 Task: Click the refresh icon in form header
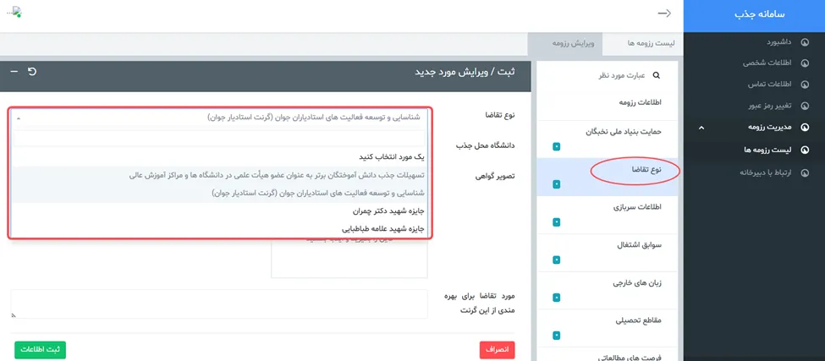(x=32, y=72)
